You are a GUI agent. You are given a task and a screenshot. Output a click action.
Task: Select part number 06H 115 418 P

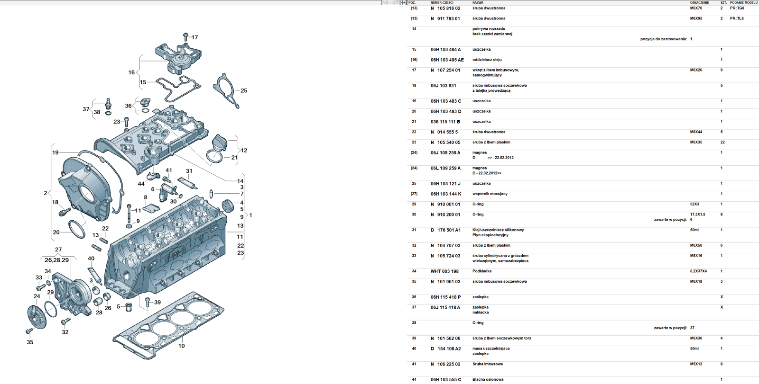click(445, 297)
